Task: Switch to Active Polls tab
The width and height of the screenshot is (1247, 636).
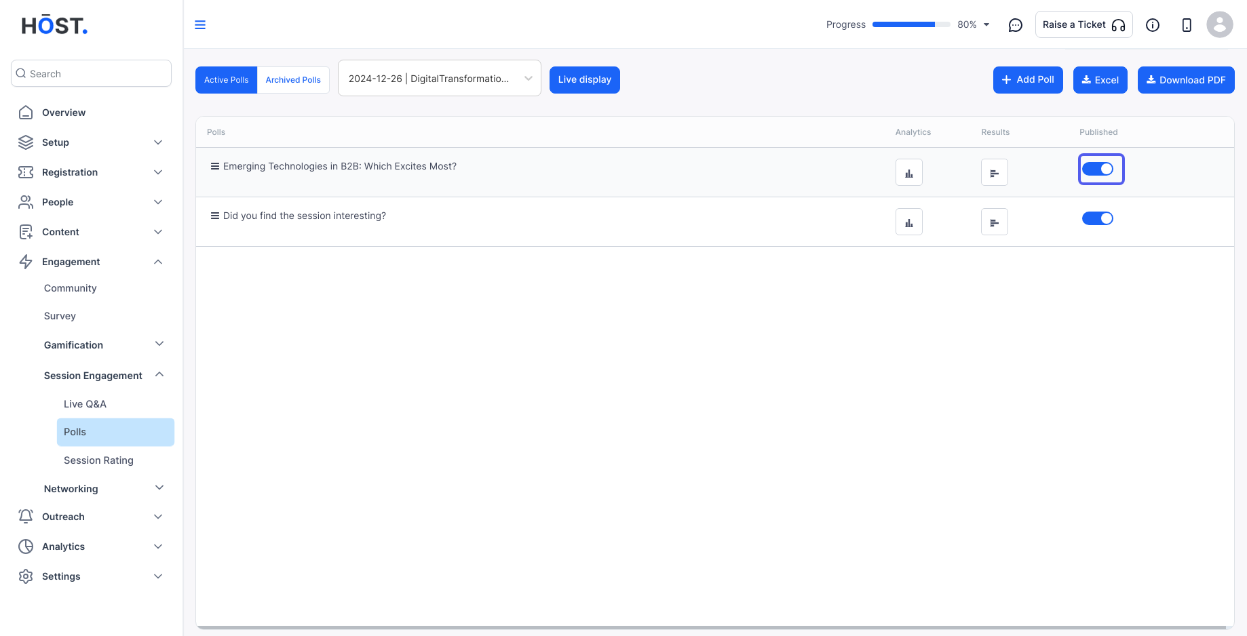Action: (227, 80)
